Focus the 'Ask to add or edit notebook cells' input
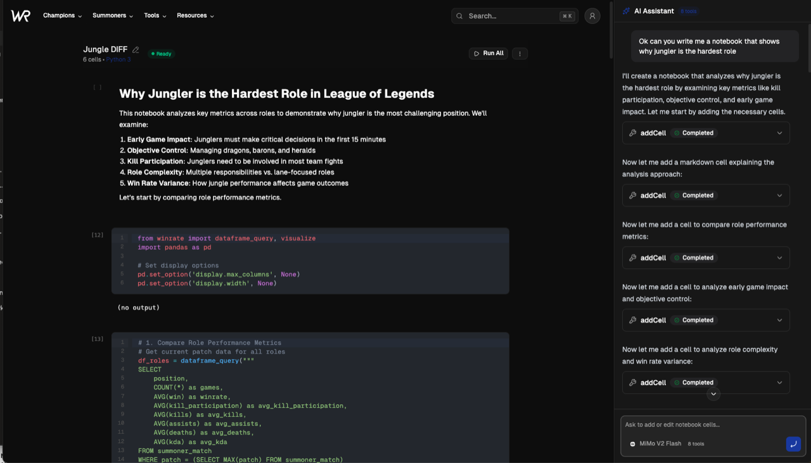 pos(713,425)
